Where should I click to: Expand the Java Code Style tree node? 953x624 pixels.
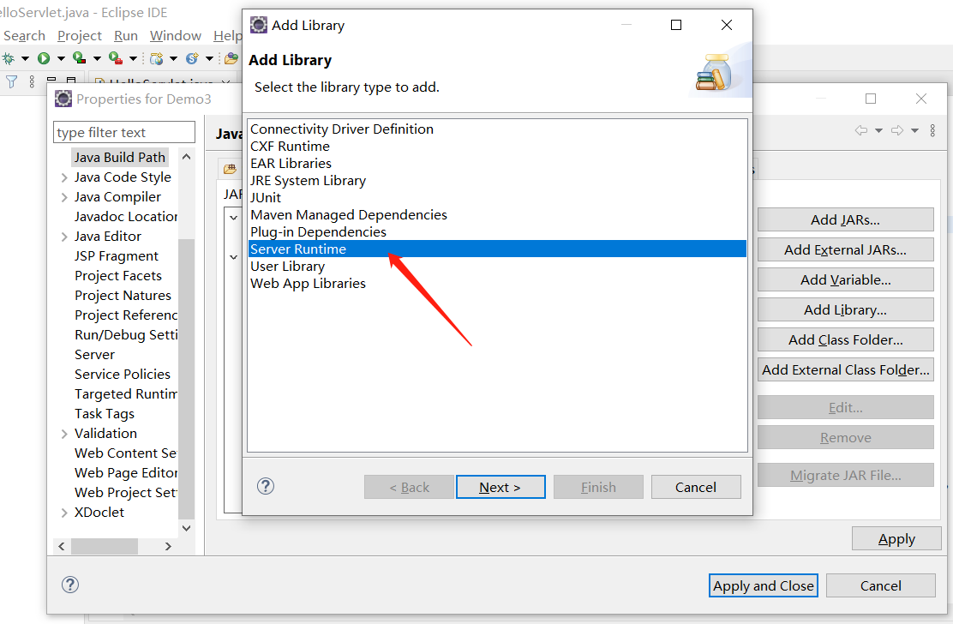click(64, 177)
